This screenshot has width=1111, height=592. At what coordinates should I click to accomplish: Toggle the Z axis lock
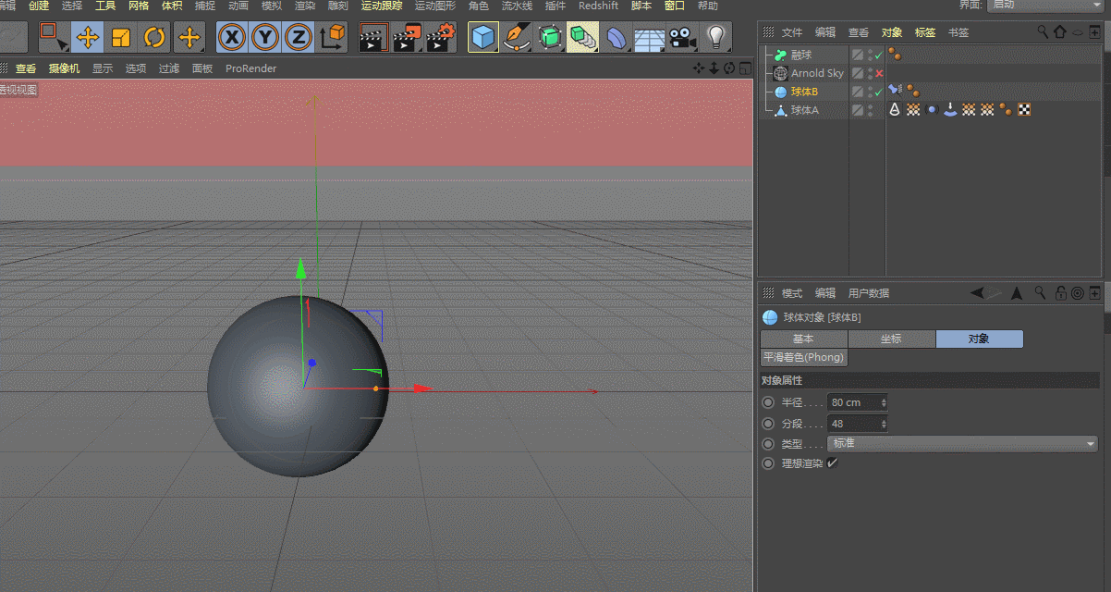[x=299, y=37]
